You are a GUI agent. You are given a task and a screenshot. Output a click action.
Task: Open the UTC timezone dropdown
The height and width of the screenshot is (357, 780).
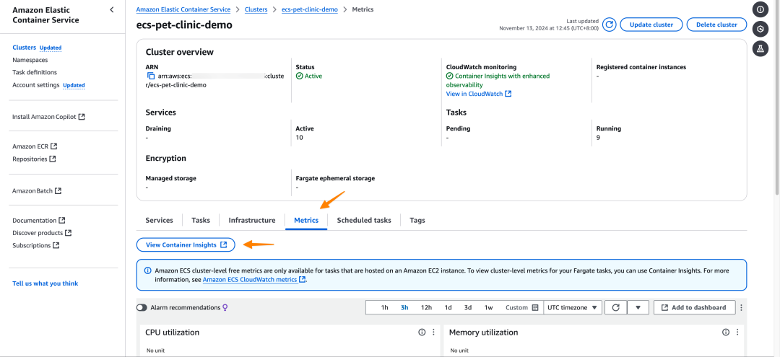click(573, 307)
